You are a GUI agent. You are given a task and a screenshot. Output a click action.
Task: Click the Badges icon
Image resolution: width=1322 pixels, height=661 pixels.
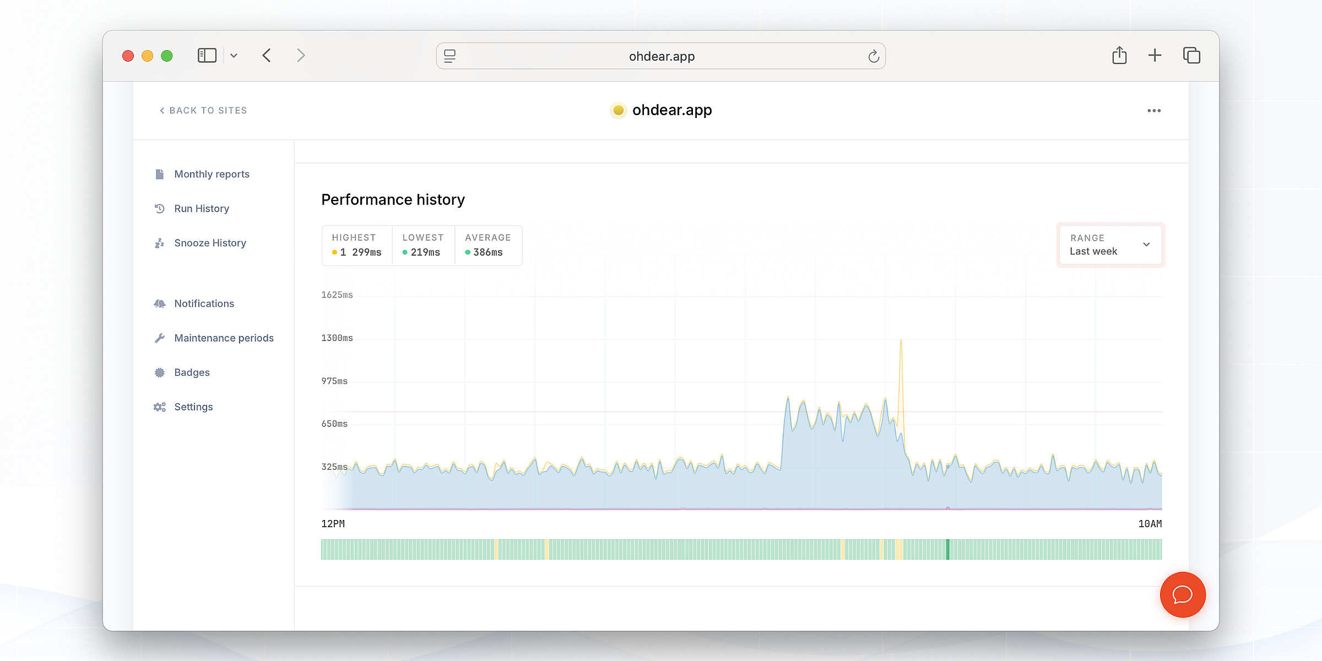tap(160, 372)
